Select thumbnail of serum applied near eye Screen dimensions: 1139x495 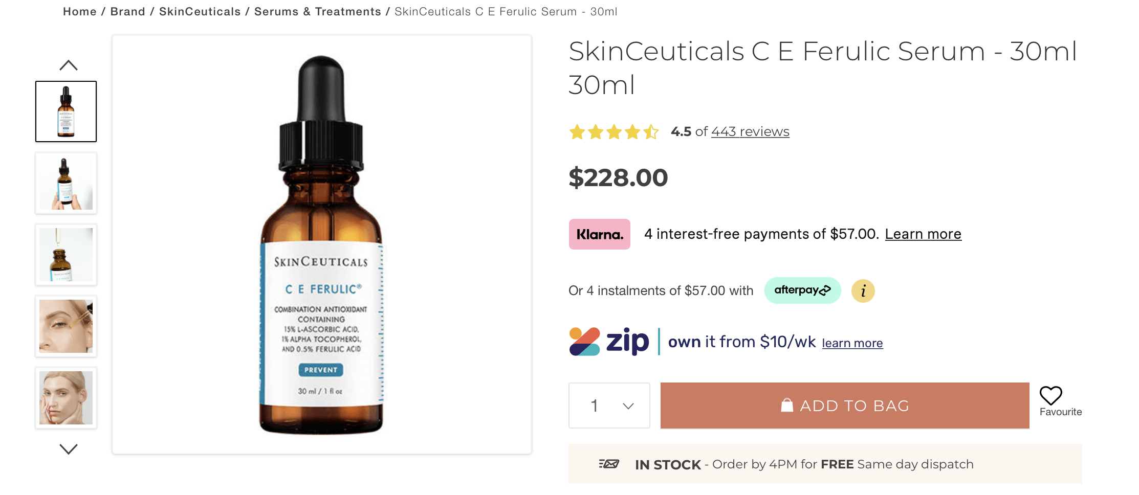pyautogui.click(x=66, y=326)
